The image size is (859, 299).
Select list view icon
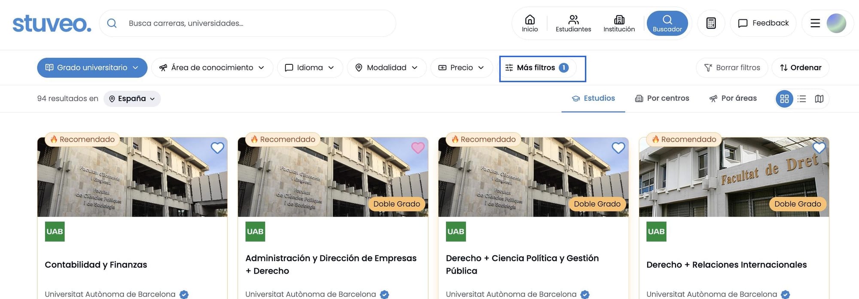[x=801, y=99]
